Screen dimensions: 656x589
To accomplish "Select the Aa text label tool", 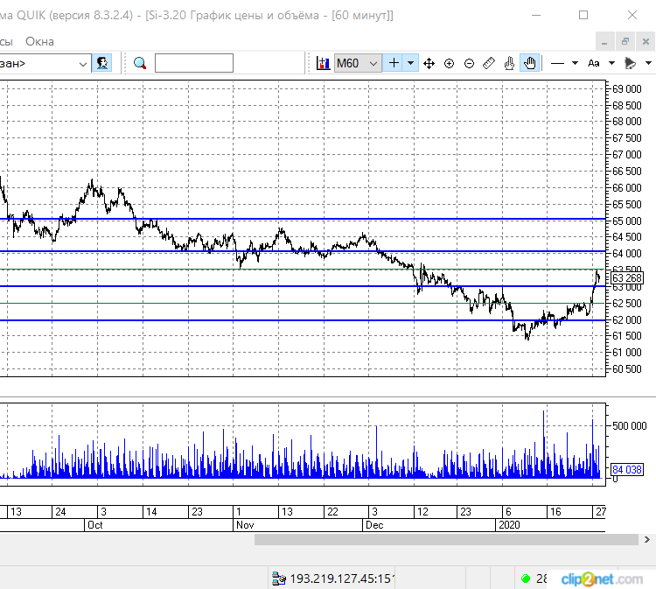I will pos(594,63).
